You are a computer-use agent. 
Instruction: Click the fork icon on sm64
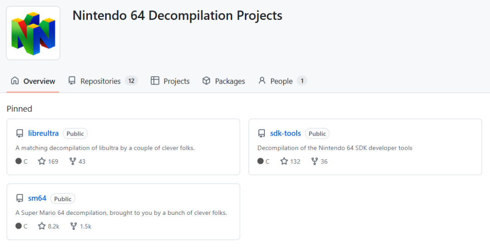[73, 226]
